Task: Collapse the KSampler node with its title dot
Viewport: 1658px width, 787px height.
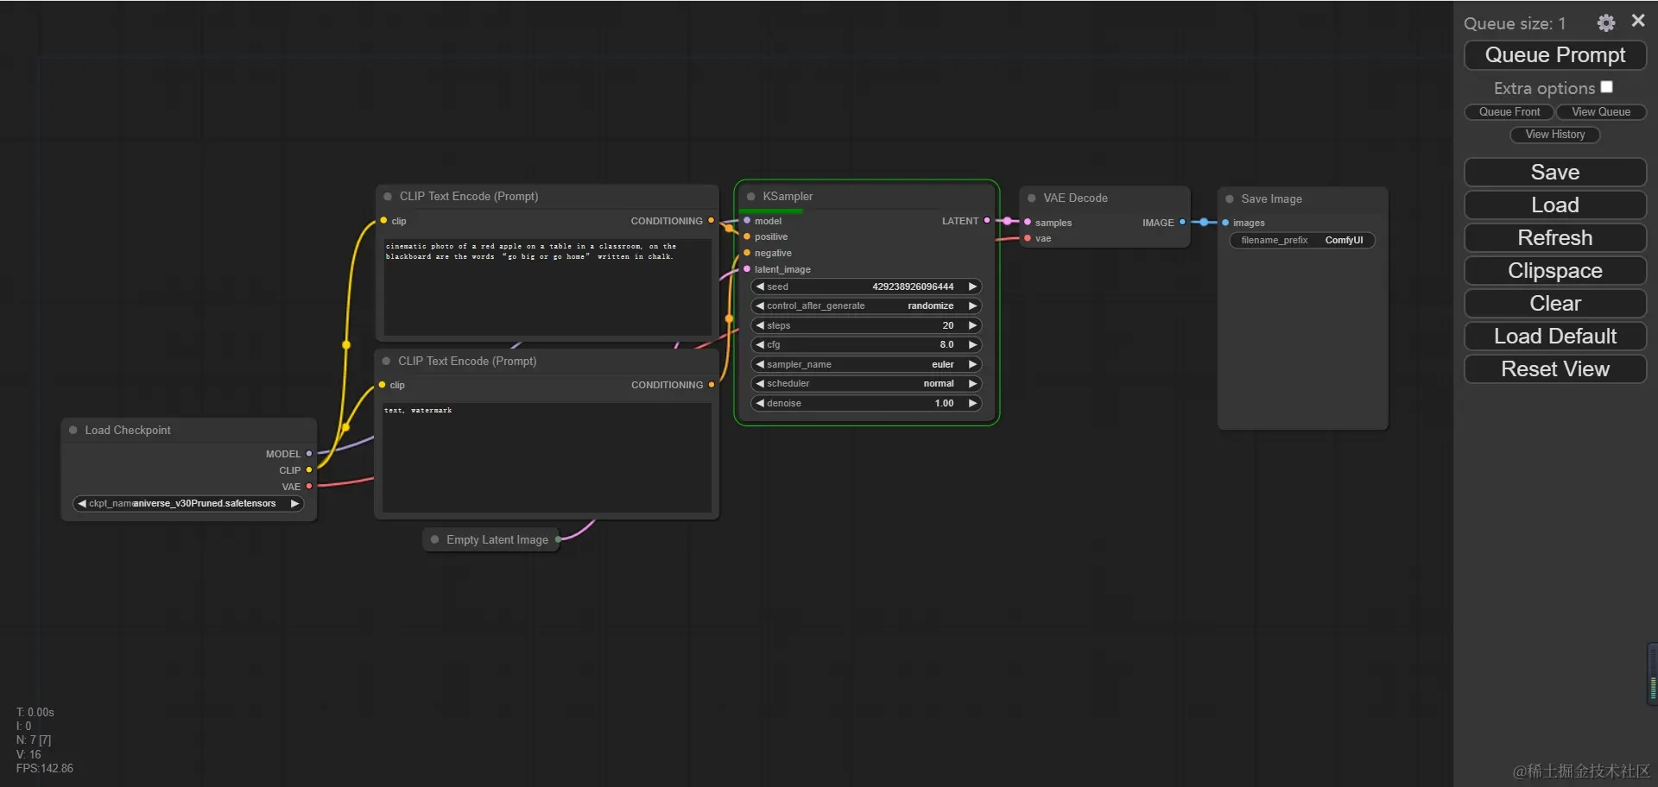Action: [750, 197]
